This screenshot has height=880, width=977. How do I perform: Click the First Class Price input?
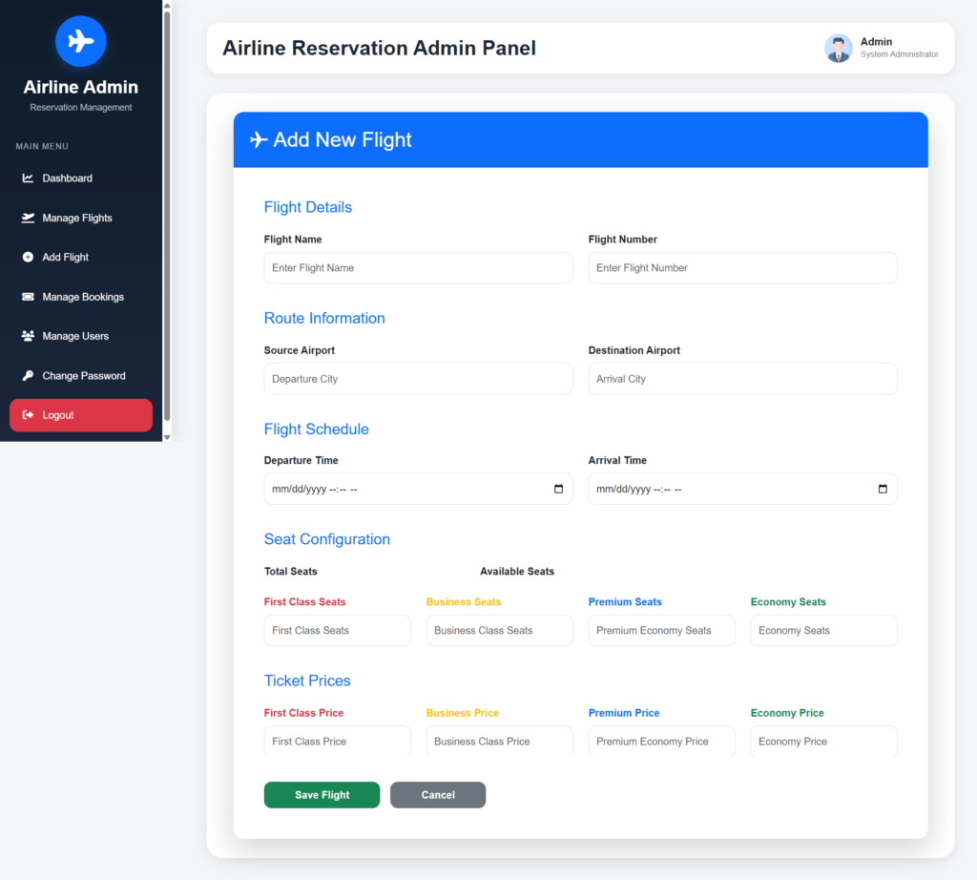(337, 741)
